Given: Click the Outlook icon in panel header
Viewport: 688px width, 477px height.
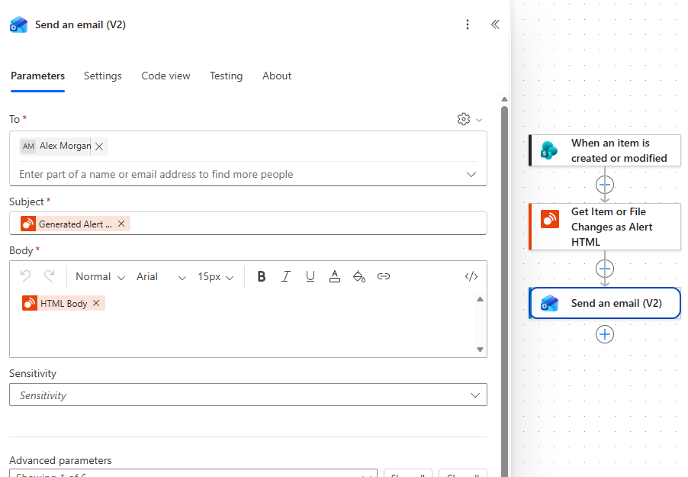Looking at the screenshot, I should (18, 25).
